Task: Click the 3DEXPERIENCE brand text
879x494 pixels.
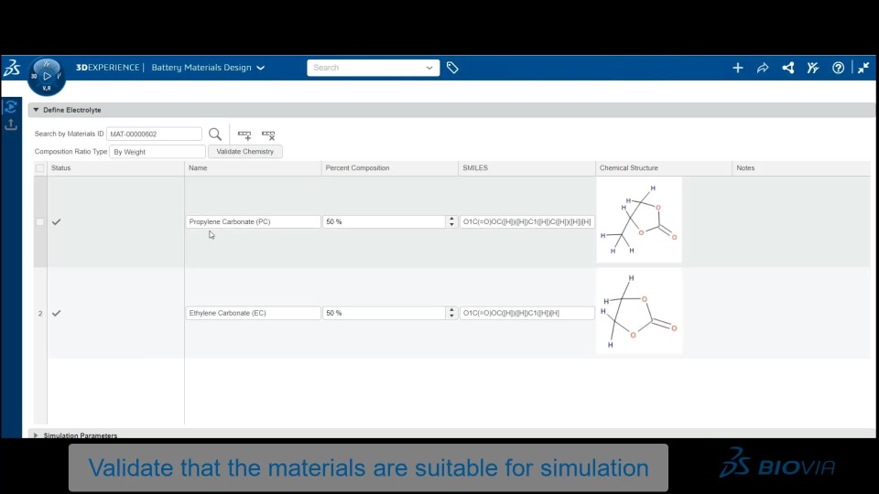Action: point(108,68)
